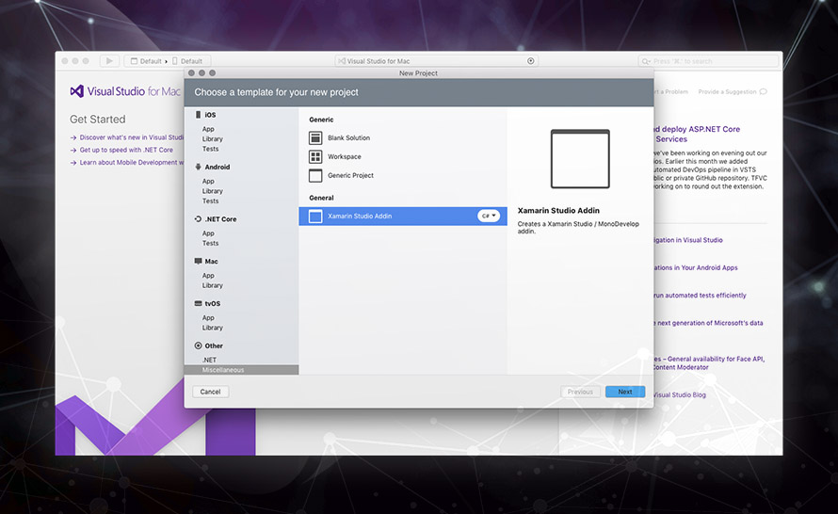Click the tvOS category icon
This screenshot has height=514, width=838.
click(199, 303)
